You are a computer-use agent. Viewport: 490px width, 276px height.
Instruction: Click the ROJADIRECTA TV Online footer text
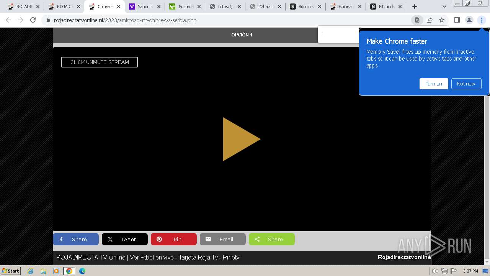click(x=148, y=257)
